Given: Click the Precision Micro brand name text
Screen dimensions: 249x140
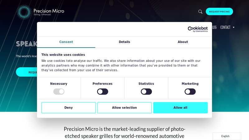Looking at the screenshot, I should pos(49,11).
